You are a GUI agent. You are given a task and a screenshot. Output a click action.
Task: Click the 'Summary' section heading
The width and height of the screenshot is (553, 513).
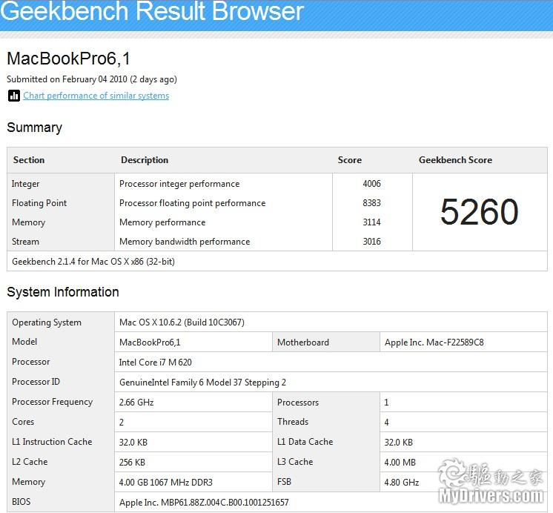35,128
